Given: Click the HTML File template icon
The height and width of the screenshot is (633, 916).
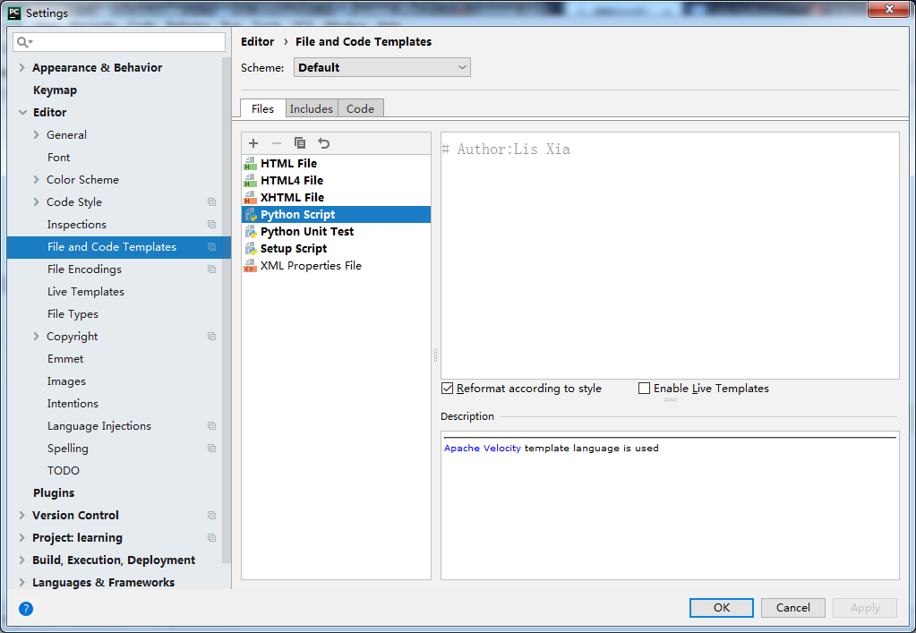Looking at the screenshot, I should [x=251, y=164].
